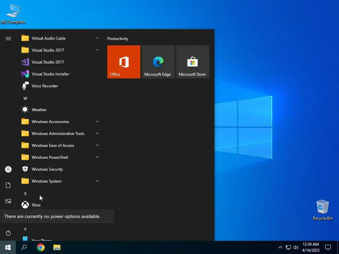Open Documents from Start sidebar
Screen dimensions: 339x254
[x=8, y=185]
